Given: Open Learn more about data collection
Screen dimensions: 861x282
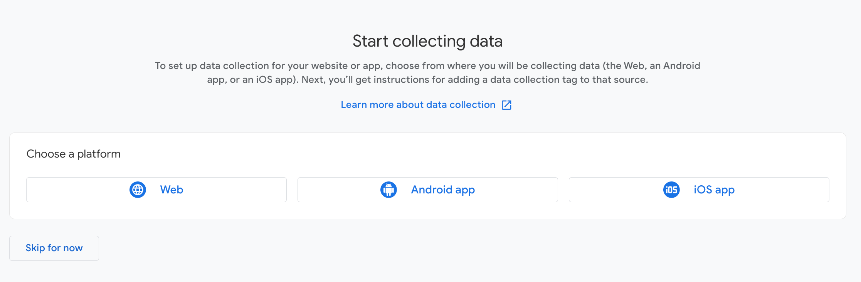Looking at the screenshot, I should tap(418, 105).
